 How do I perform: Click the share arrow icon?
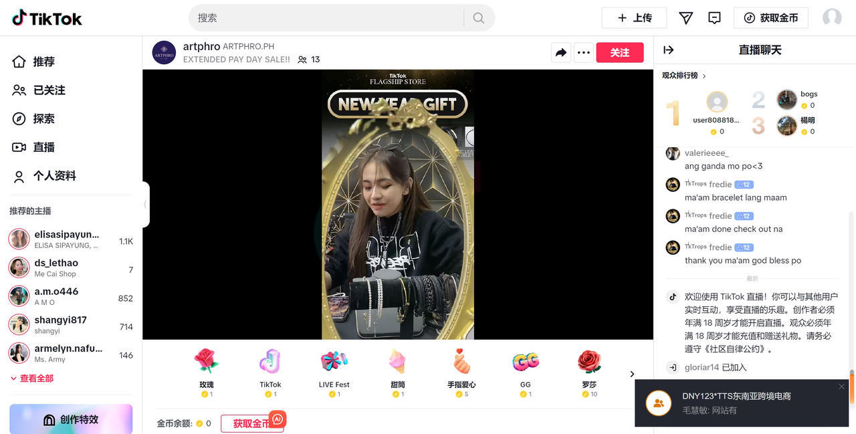[x=560, y=53]
